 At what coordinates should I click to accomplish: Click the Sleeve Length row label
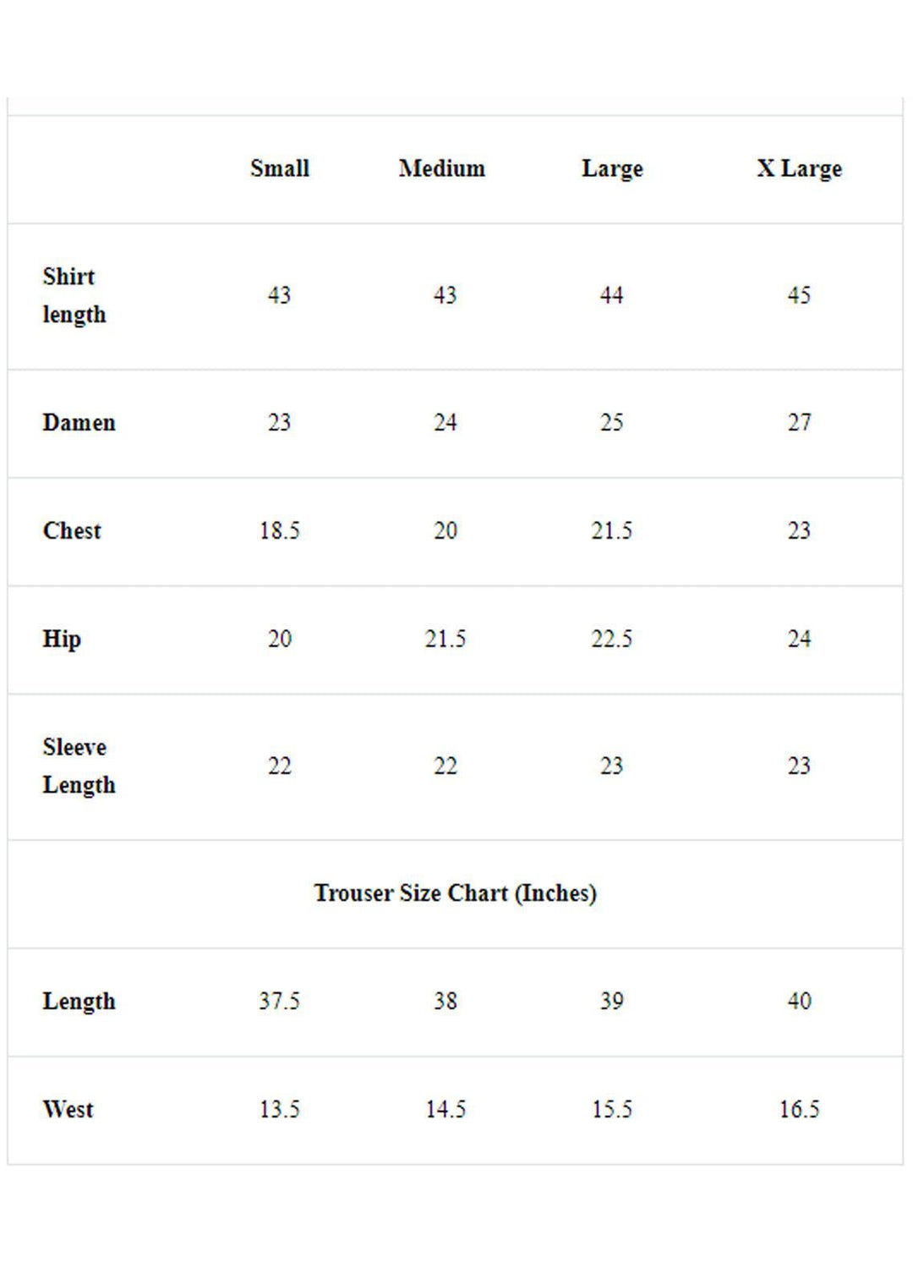tap(79, 766)
